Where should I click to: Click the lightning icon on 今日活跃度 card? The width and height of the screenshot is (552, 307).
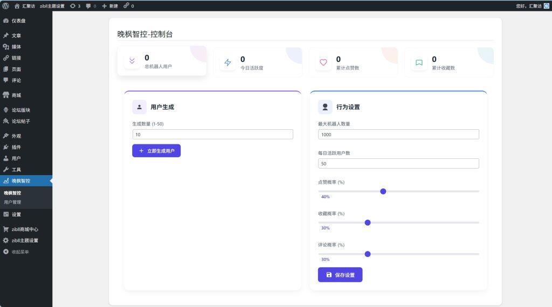(x=228, y=62)
